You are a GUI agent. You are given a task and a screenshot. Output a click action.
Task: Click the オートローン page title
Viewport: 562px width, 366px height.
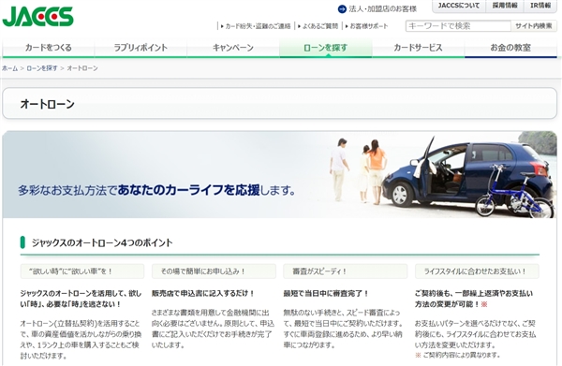48,104
